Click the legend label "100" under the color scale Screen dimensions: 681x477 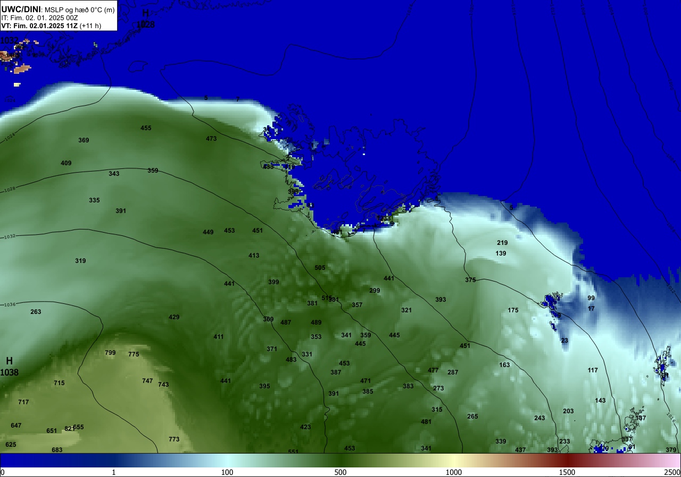point(227,472)
